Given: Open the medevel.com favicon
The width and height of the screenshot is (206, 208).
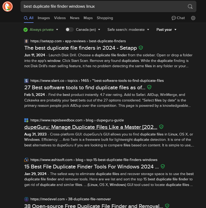Looking at the screenshot, I should tap(26, 199).
